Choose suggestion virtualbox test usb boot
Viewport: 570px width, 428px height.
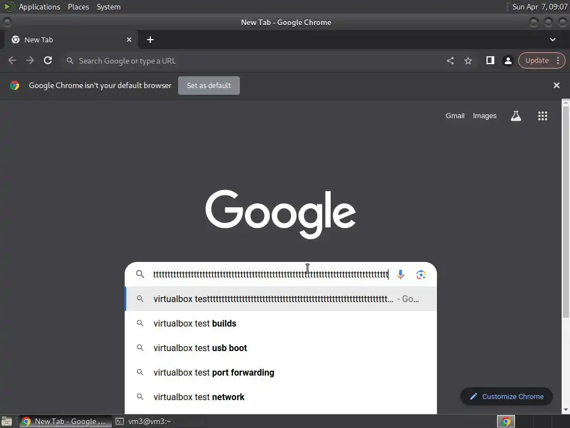pyautogui.click(x=281, y=348)
